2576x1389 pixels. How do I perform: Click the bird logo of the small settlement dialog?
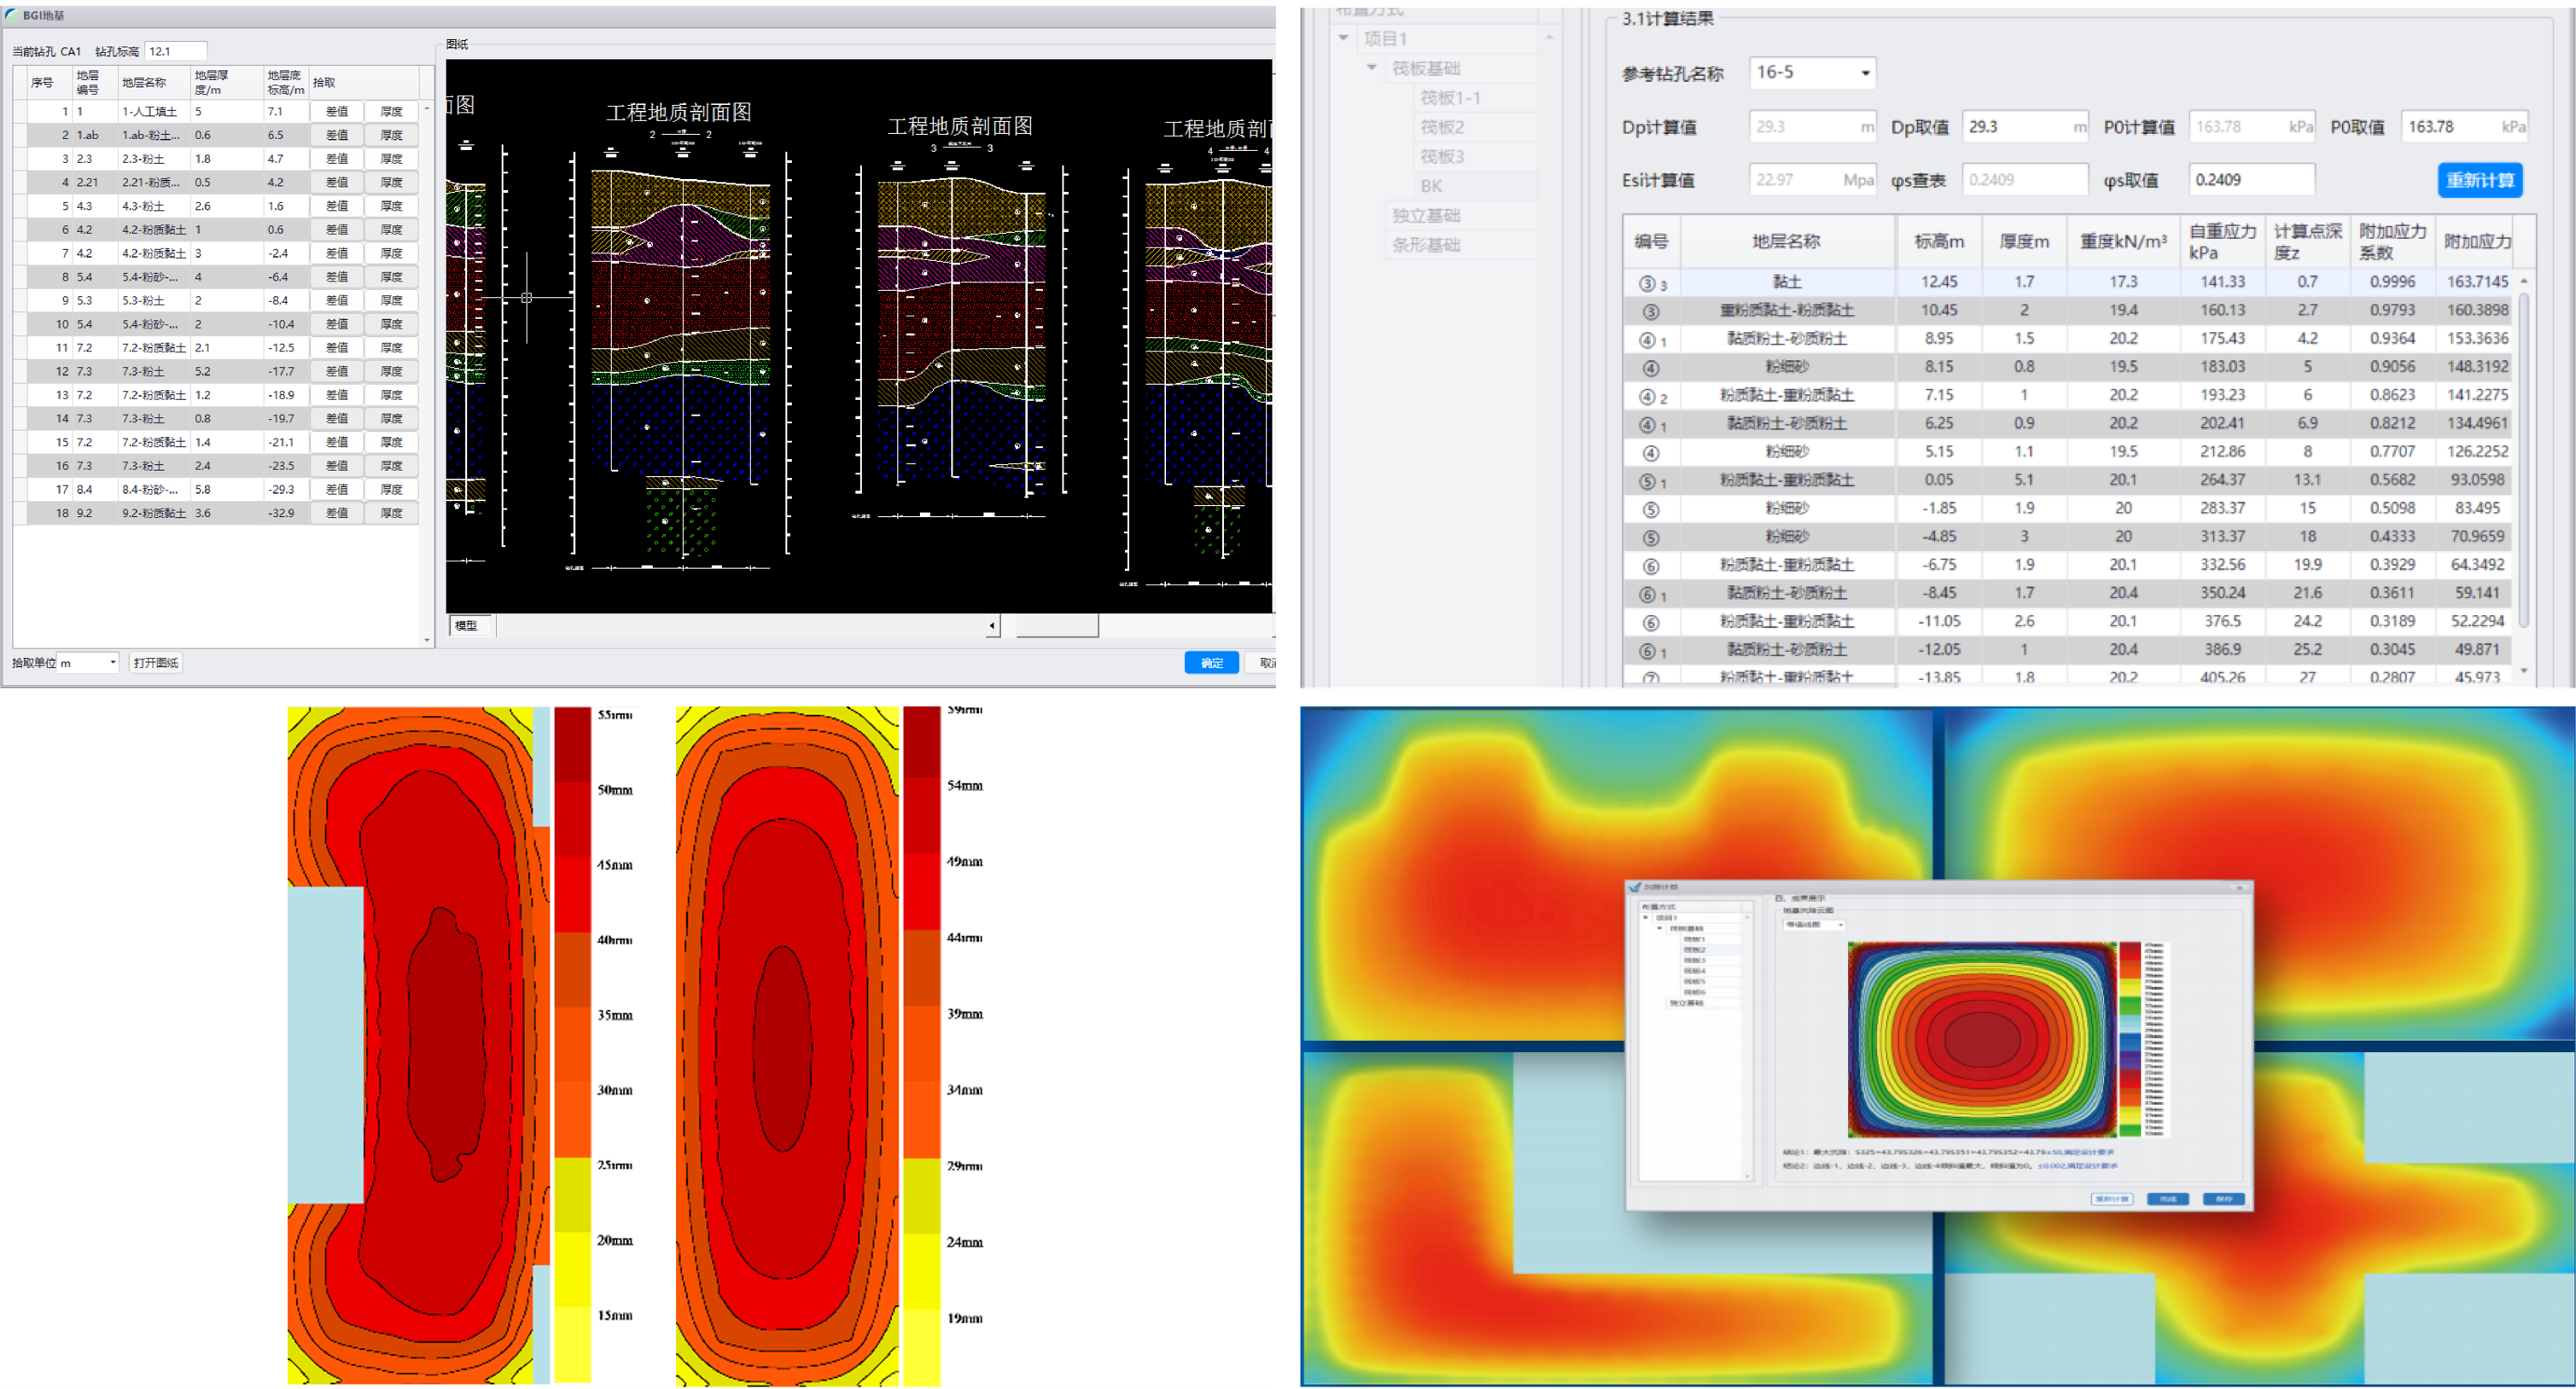pyautogui.click(x=1635, y=887)
